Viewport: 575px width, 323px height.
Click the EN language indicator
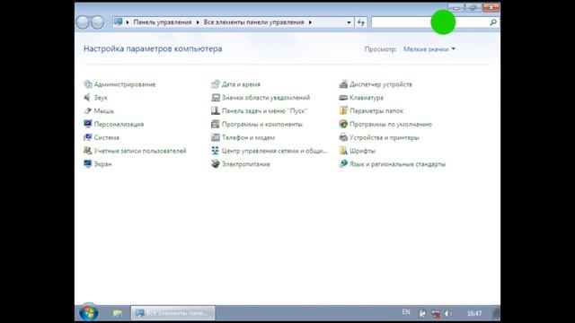pyautogui.click(x=406, y=312)
